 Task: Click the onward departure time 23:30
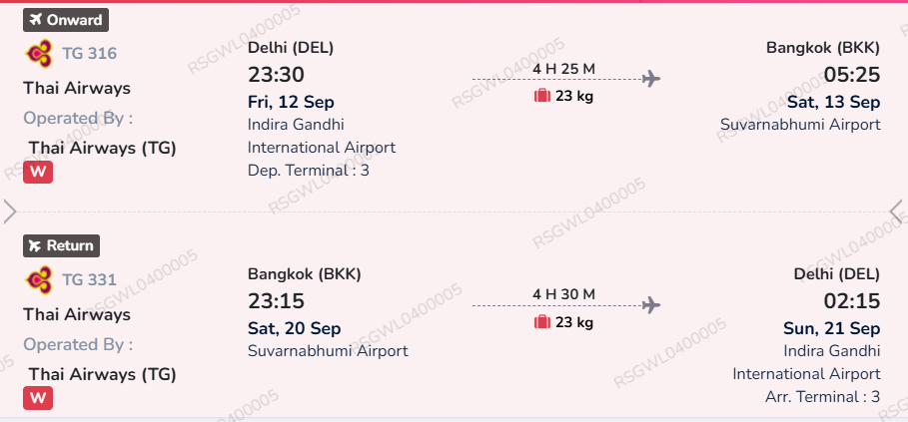(x=276, y=75)
